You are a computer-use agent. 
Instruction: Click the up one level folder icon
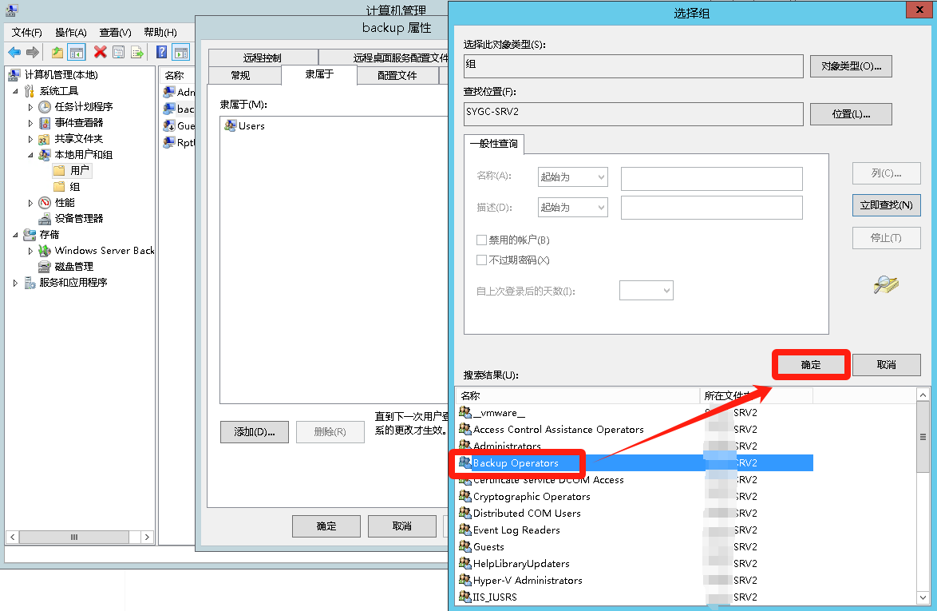(57, 52)
